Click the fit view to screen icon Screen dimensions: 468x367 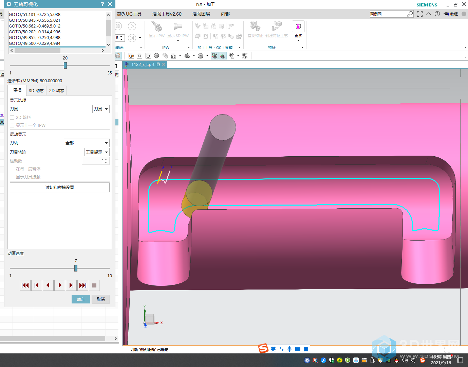click(x=173, y=56)
